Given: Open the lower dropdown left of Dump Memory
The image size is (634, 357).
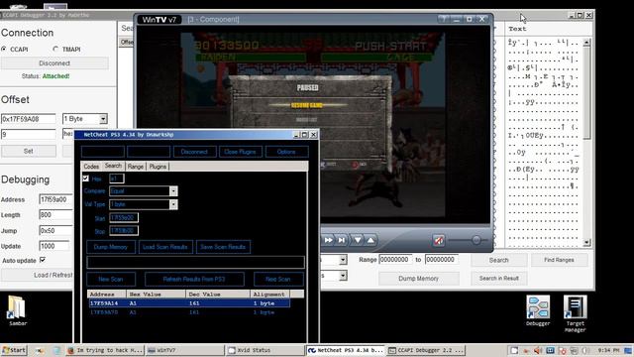Looking at the screenshot, I should point(343,276).
